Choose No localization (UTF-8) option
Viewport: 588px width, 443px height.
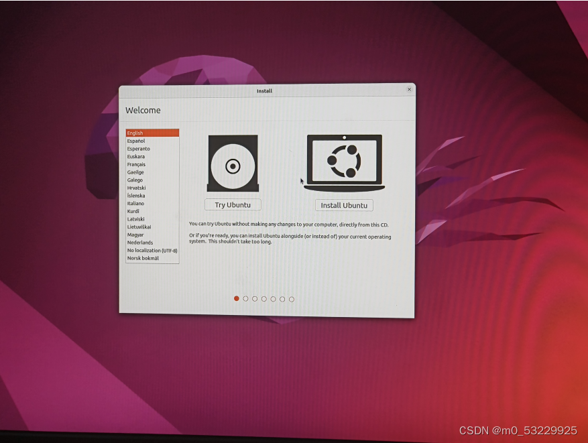coord(144,250)
